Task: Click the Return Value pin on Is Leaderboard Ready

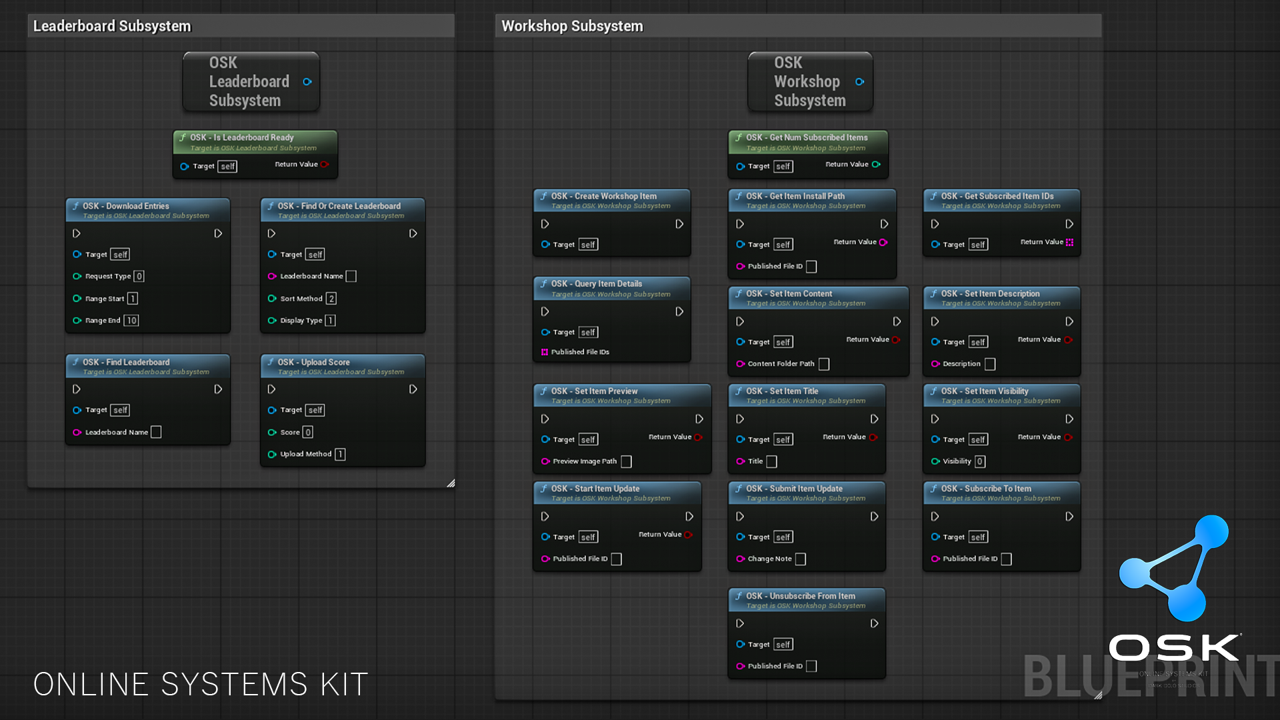Action: (x=326, y=165)
